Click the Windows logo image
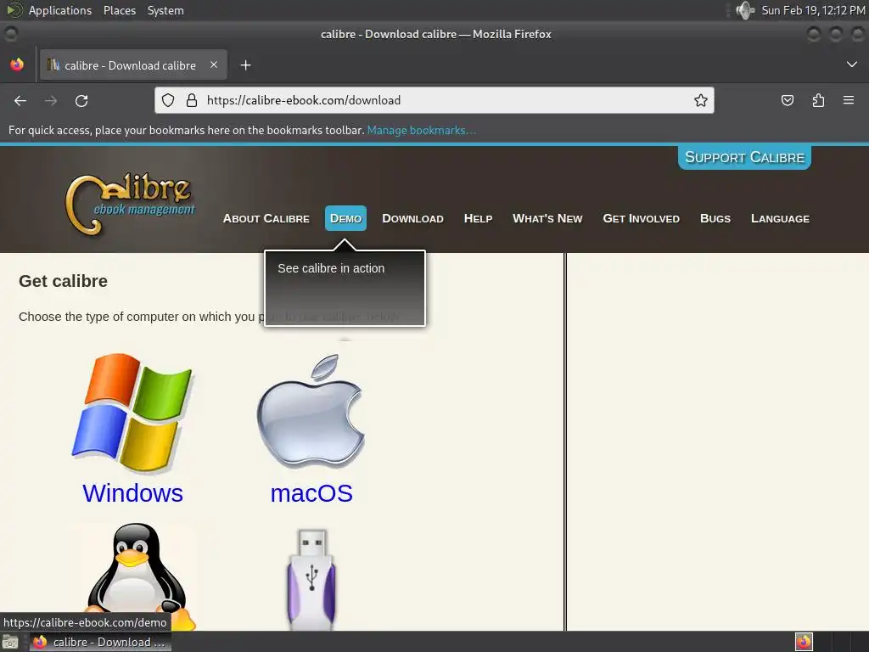 tap(132, 413)
